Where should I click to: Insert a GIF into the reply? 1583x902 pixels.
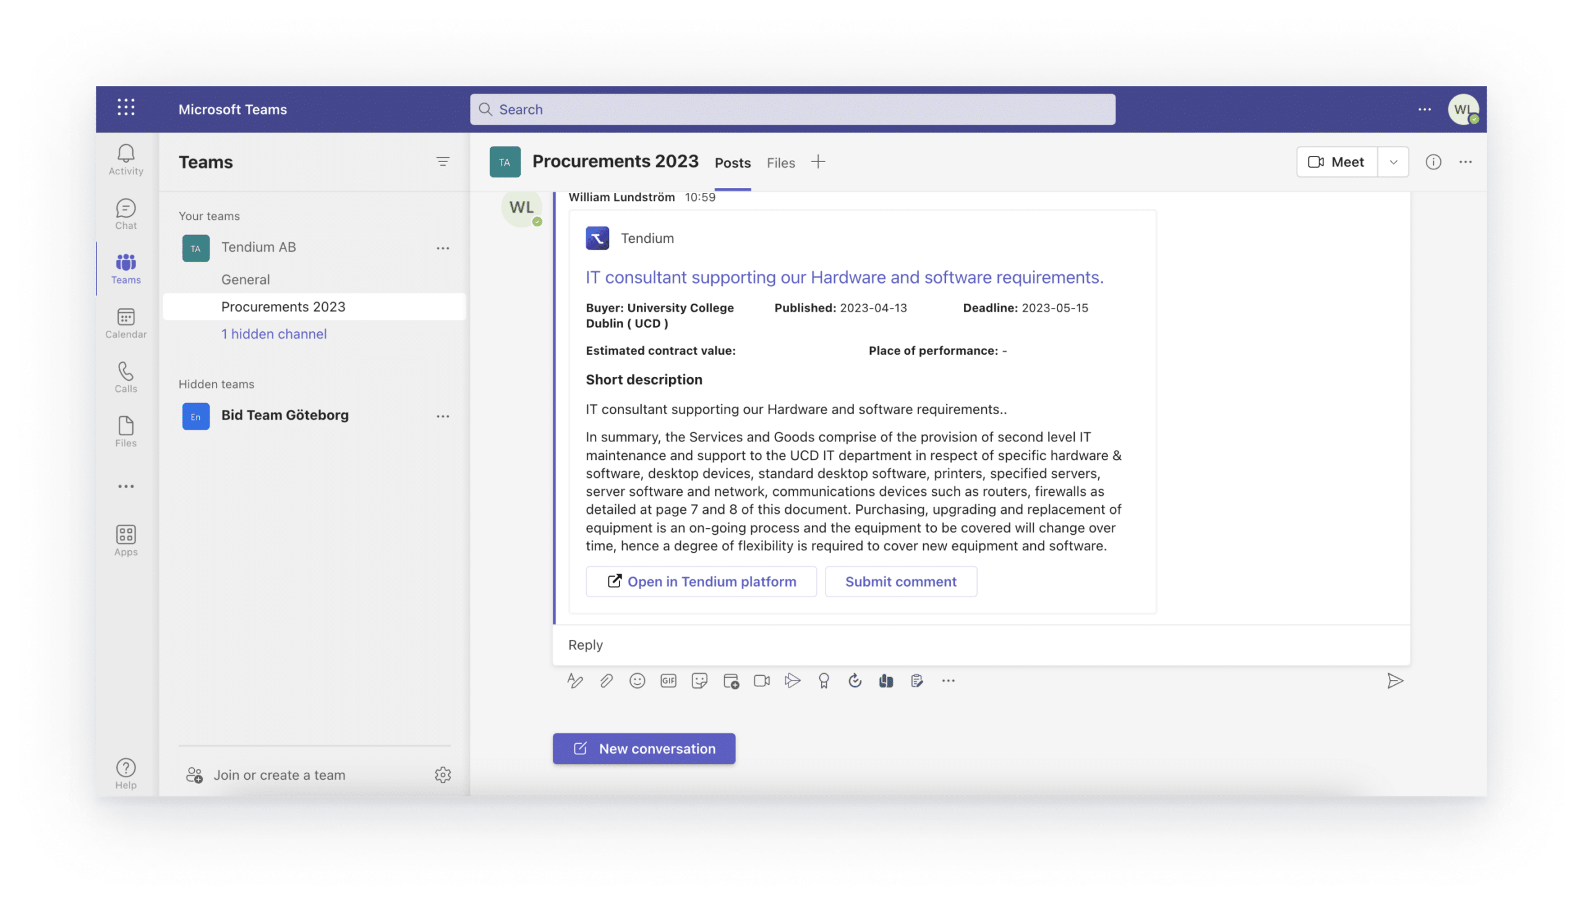667,680
